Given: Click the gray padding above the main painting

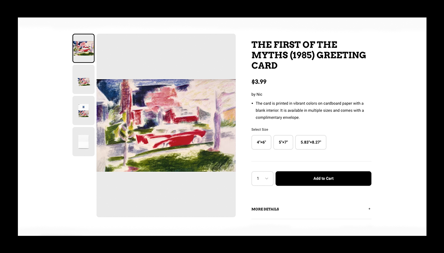Looking at the screenshot, I should pyautogui.click(x=166, y=56).
